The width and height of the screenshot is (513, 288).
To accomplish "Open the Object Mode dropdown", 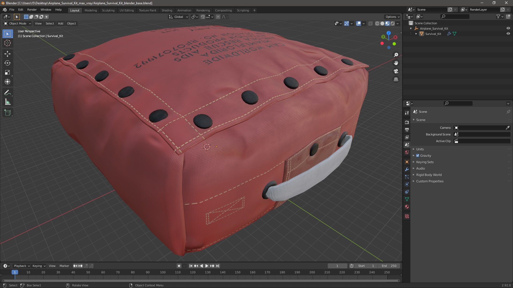I will click(17, 23).
